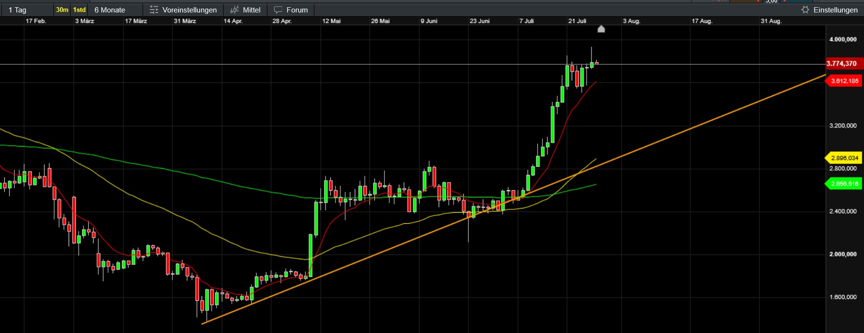Click the 17 Aug. date label
Viewport: 864px width, 333px height.
702,21
